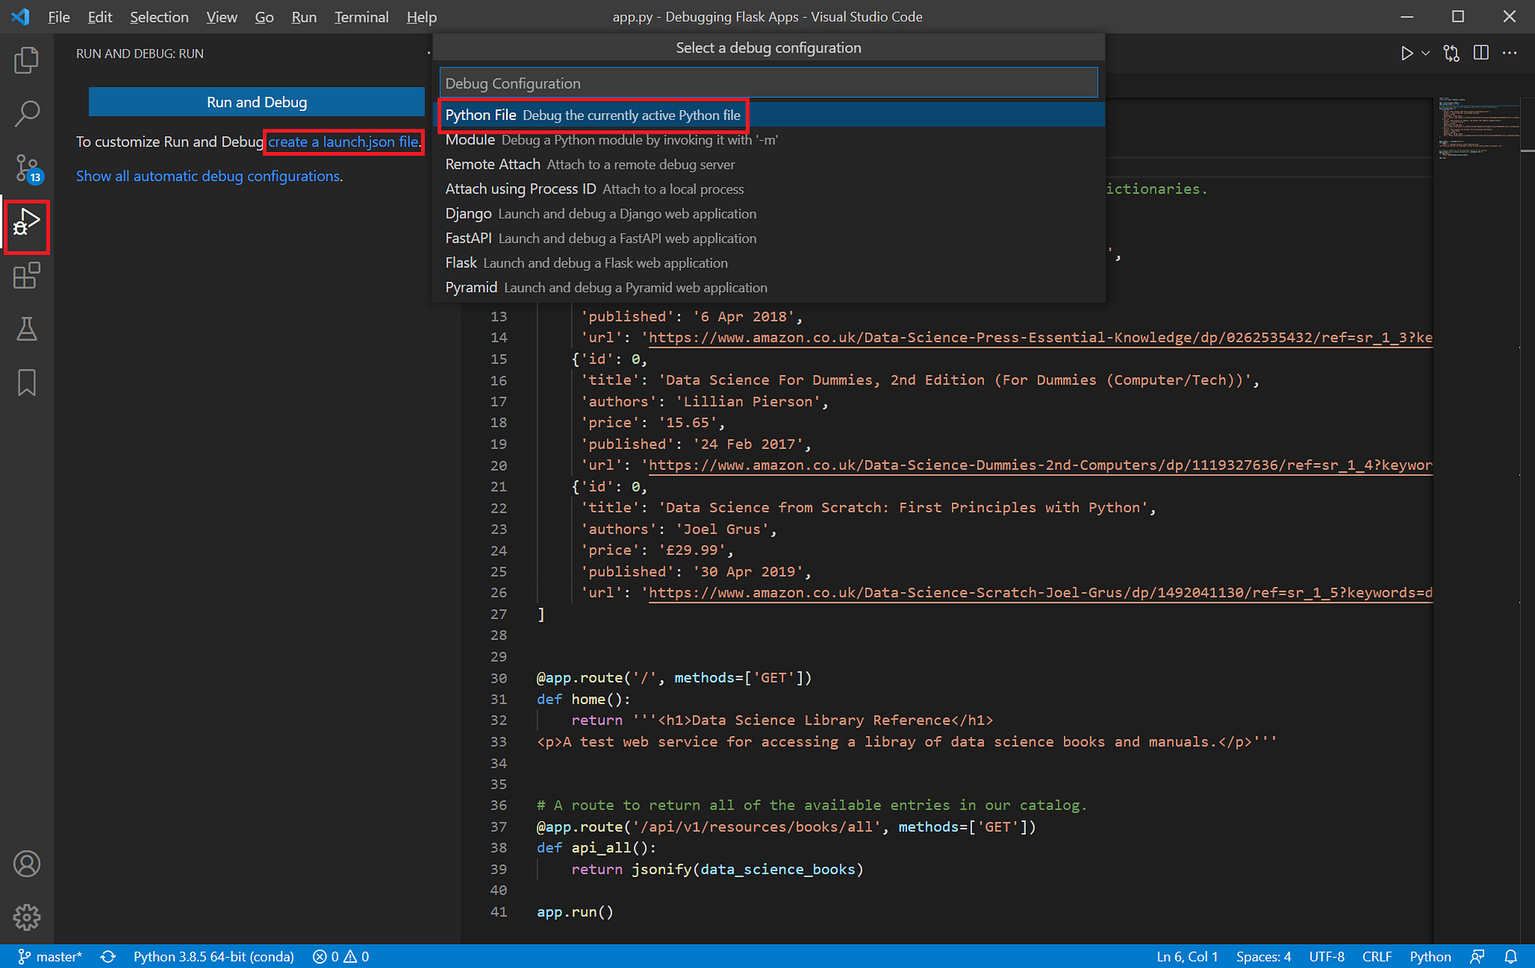Viewport: 1535px width, 968px height.
Task: Click CRLF end of line setting
Action: (1376, 956)
